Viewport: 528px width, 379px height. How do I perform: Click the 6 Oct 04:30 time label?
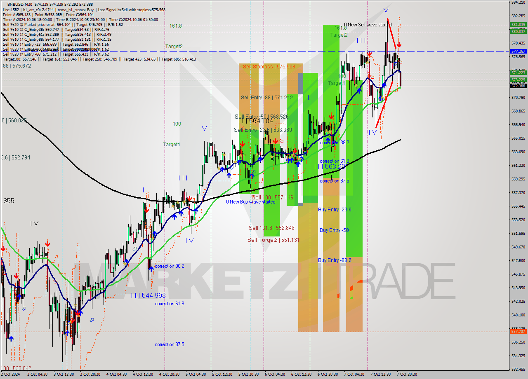pos(274,374)
